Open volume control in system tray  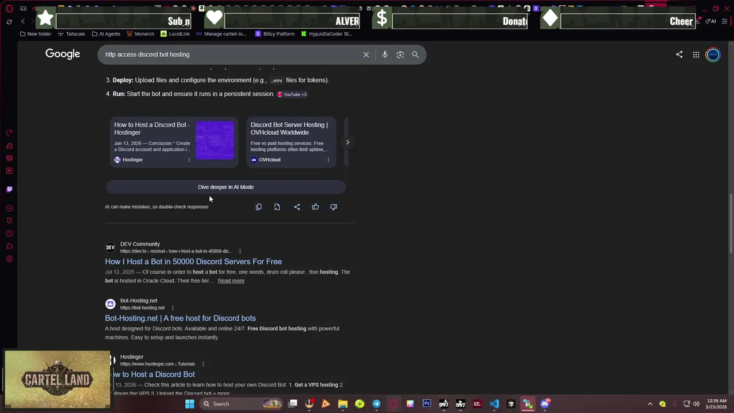[x=696, y=404]
